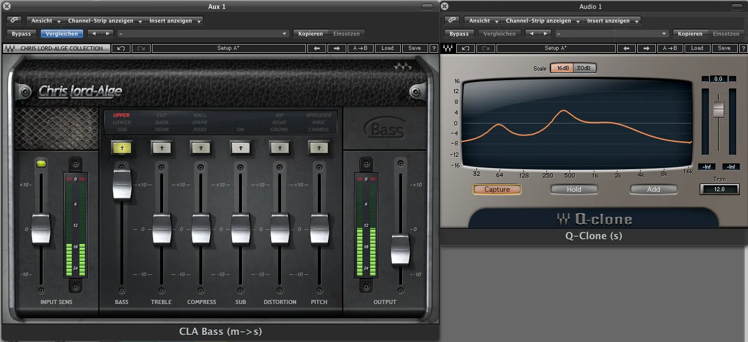Click the Trim value field showing 12.0
The height and width of the screenshot is (342, 748).
[x=720, y=189]
